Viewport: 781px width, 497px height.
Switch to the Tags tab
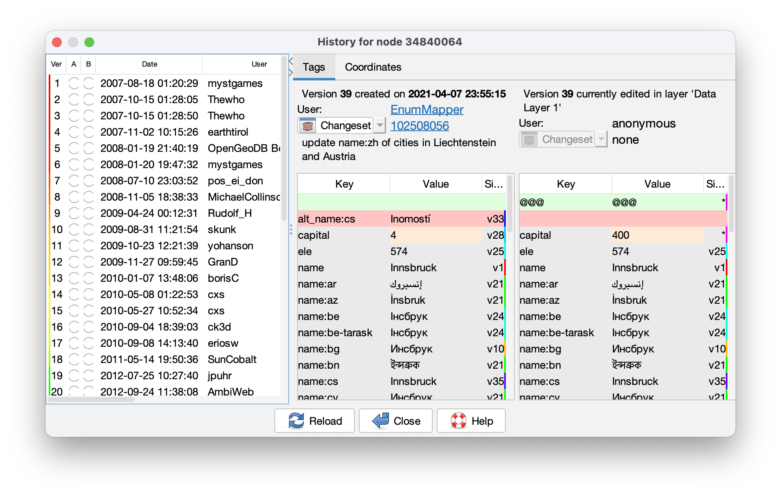[x=314, y=67]
